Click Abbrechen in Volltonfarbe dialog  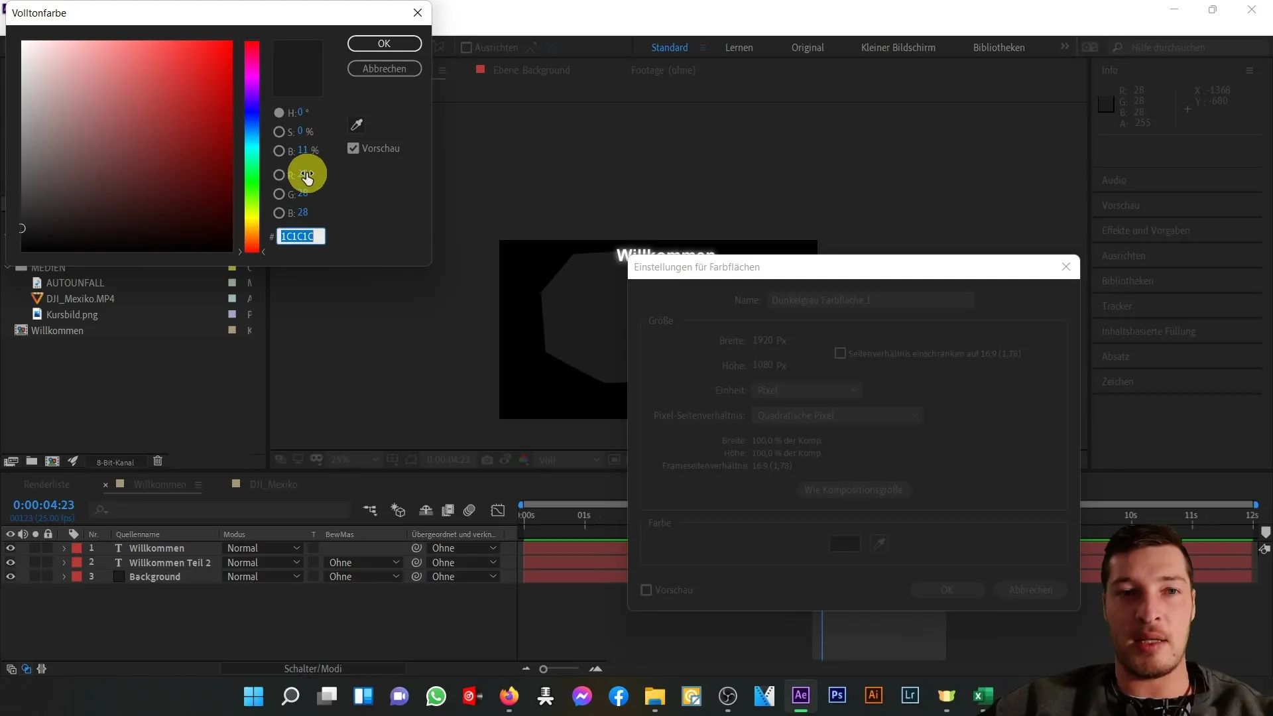pos(383,68)
